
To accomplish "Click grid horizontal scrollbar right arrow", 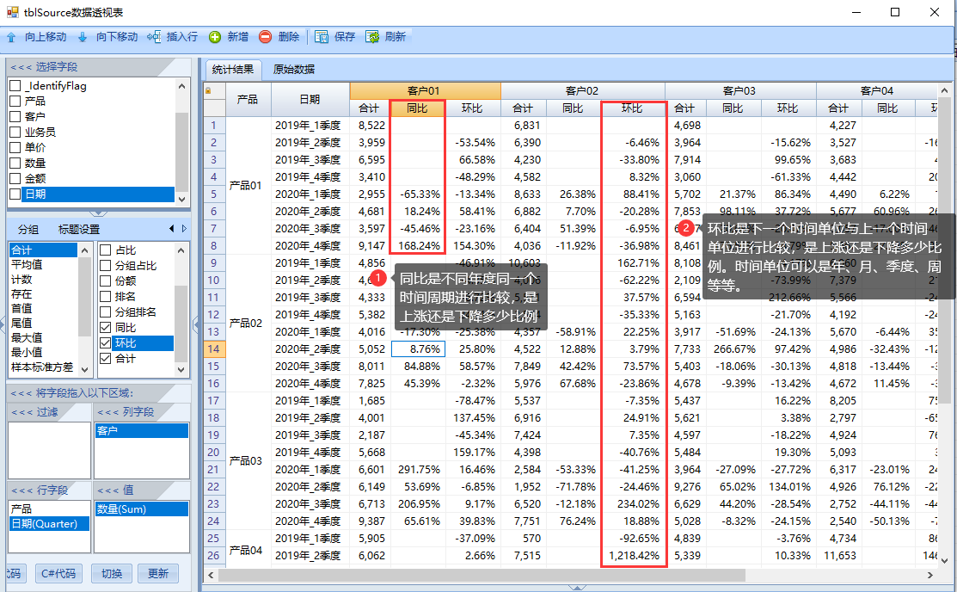I will click(x=930, y=575).
